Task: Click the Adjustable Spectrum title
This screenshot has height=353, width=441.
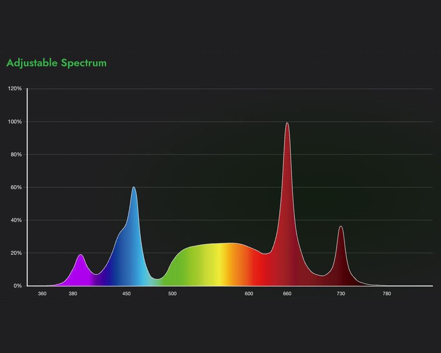Action: 55,63
